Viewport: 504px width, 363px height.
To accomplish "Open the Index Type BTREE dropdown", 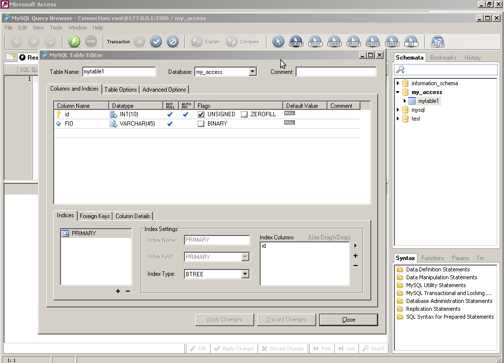I will 245,274.
